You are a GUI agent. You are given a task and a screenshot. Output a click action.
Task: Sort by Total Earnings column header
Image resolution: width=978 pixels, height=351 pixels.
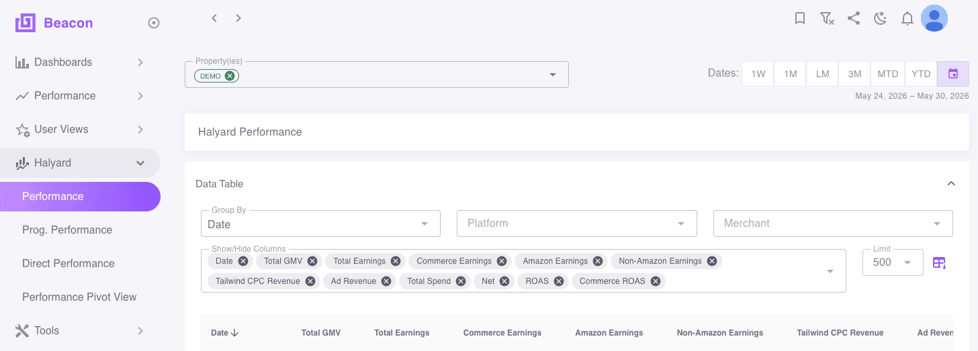(402, 333)
